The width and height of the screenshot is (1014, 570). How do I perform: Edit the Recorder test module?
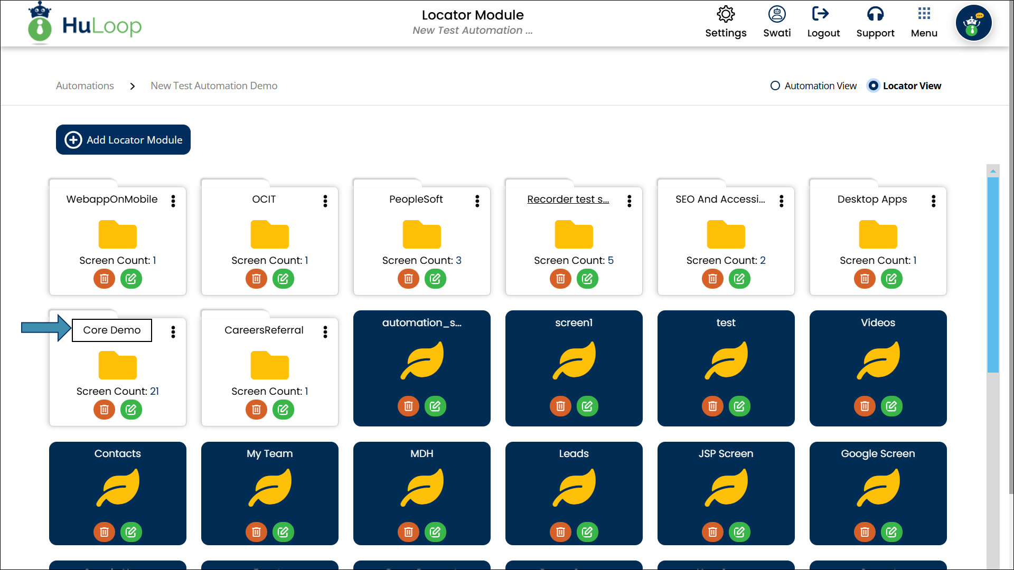point(587,279)
